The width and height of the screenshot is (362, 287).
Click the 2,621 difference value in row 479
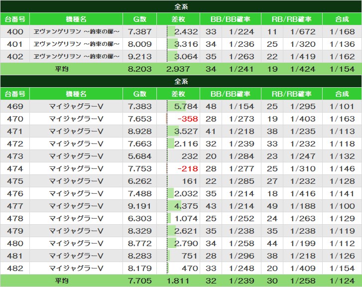(x=186, y=231)
